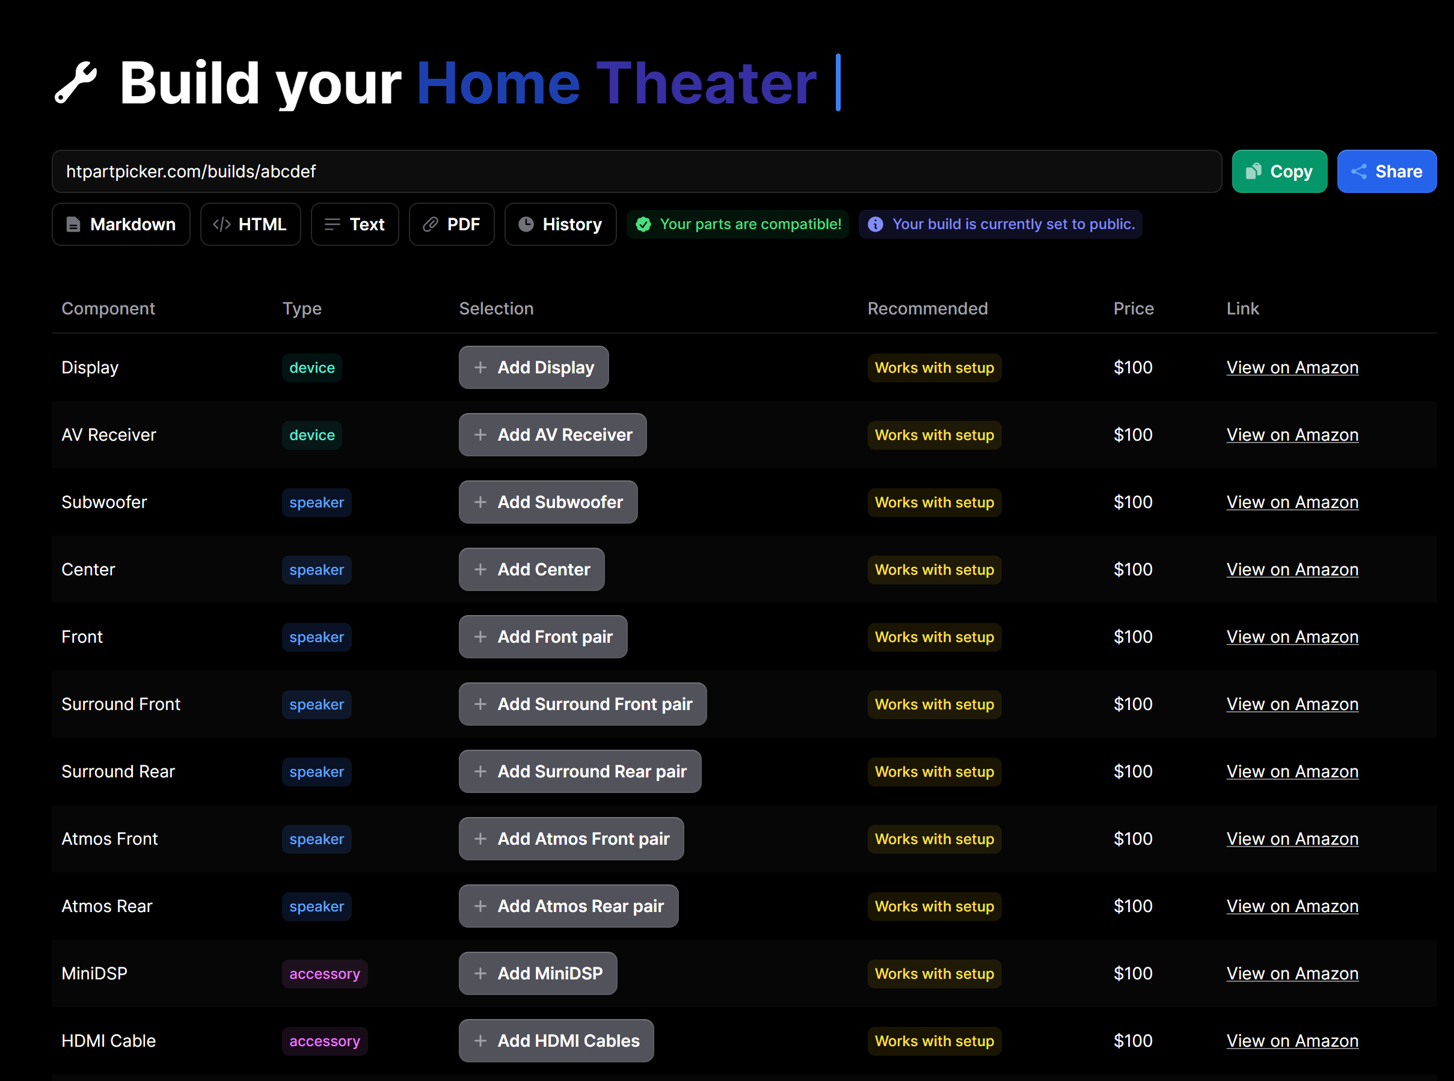Viewport: 1454px width, 1081px height.
Task: Click the paperclip icon for PDF
Action: (x=430, y=224)
